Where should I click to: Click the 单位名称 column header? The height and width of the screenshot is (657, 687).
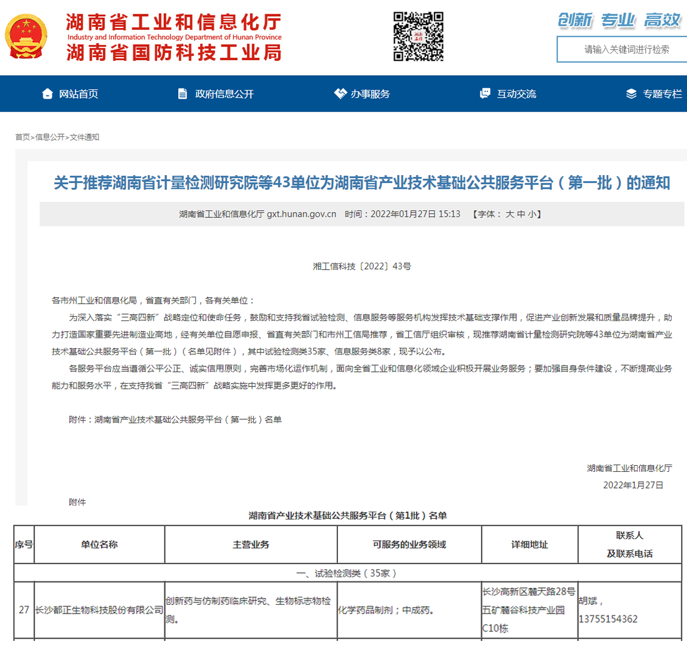click(x=99, y=544)
